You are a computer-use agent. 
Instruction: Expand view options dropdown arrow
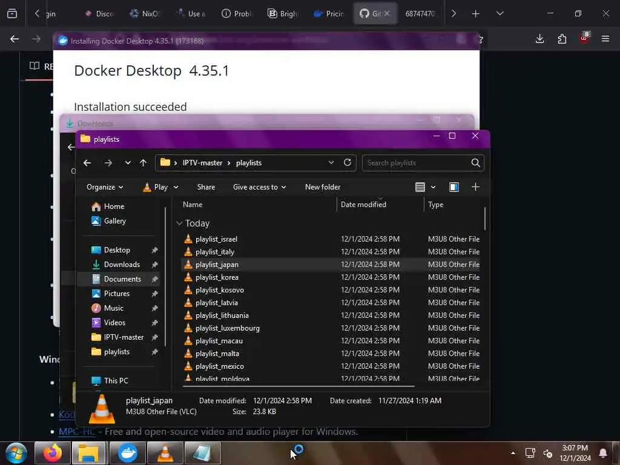(x=433, y=187)
